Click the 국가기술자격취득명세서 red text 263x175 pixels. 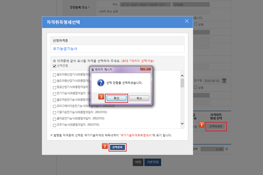click(136, 135)
